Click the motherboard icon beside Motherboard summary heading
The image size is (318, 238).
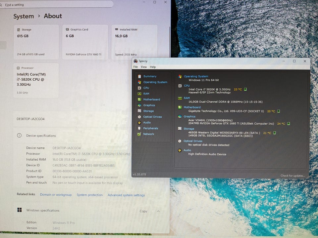coord(180,107)
